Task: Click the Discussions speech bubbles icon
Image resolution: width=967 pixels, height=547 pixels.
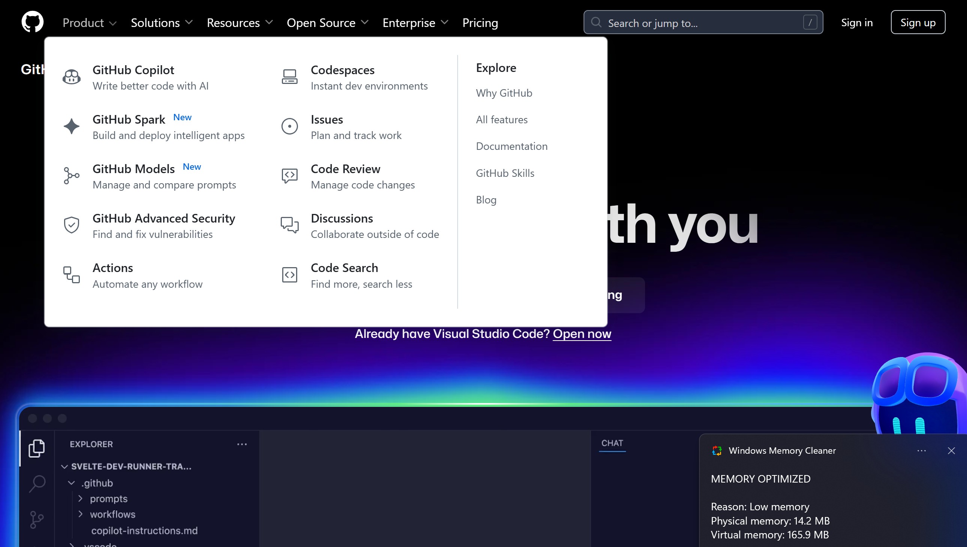Action: [290, 226]
